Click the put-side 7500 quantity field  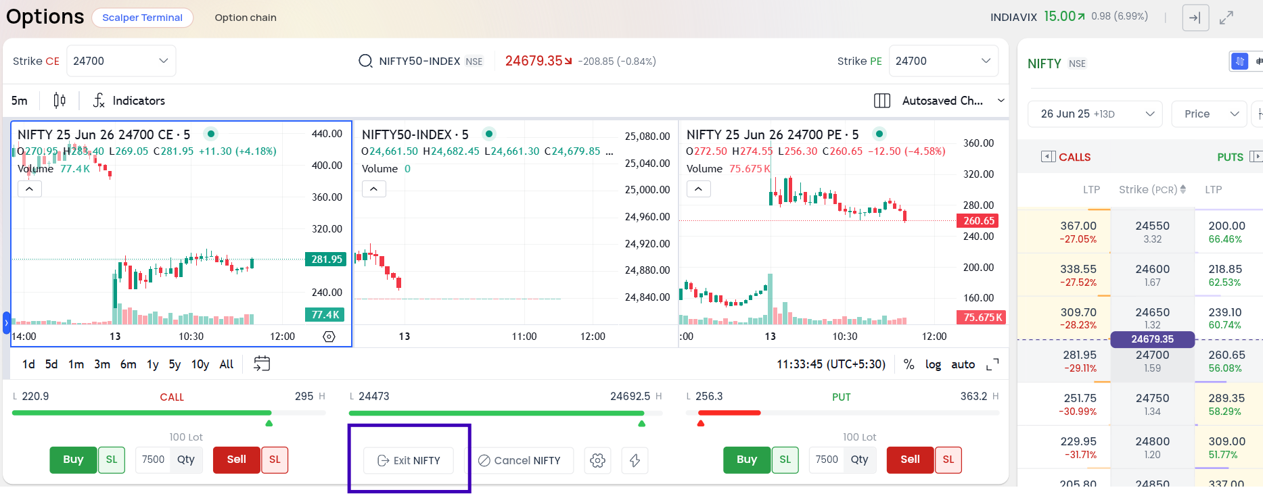point(827,460)
